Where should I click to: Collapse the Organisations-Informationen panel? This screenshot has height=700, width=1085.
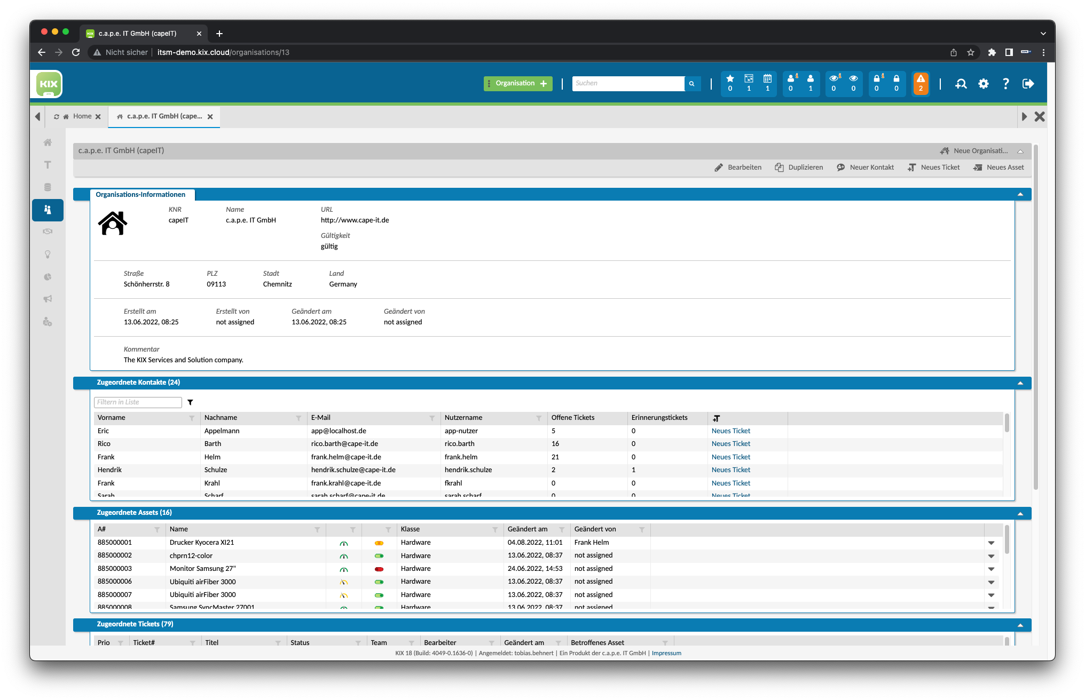click(x=1020, y=194)
